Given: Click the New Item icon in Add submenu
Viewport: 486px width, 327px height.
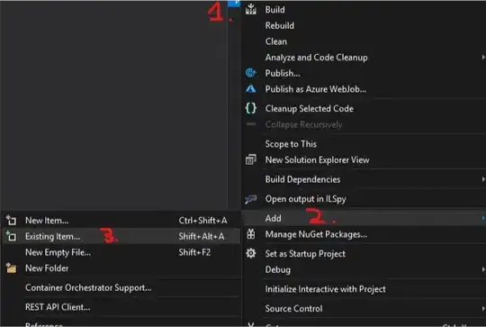Looking at the screenshot, I should point(11,221).
